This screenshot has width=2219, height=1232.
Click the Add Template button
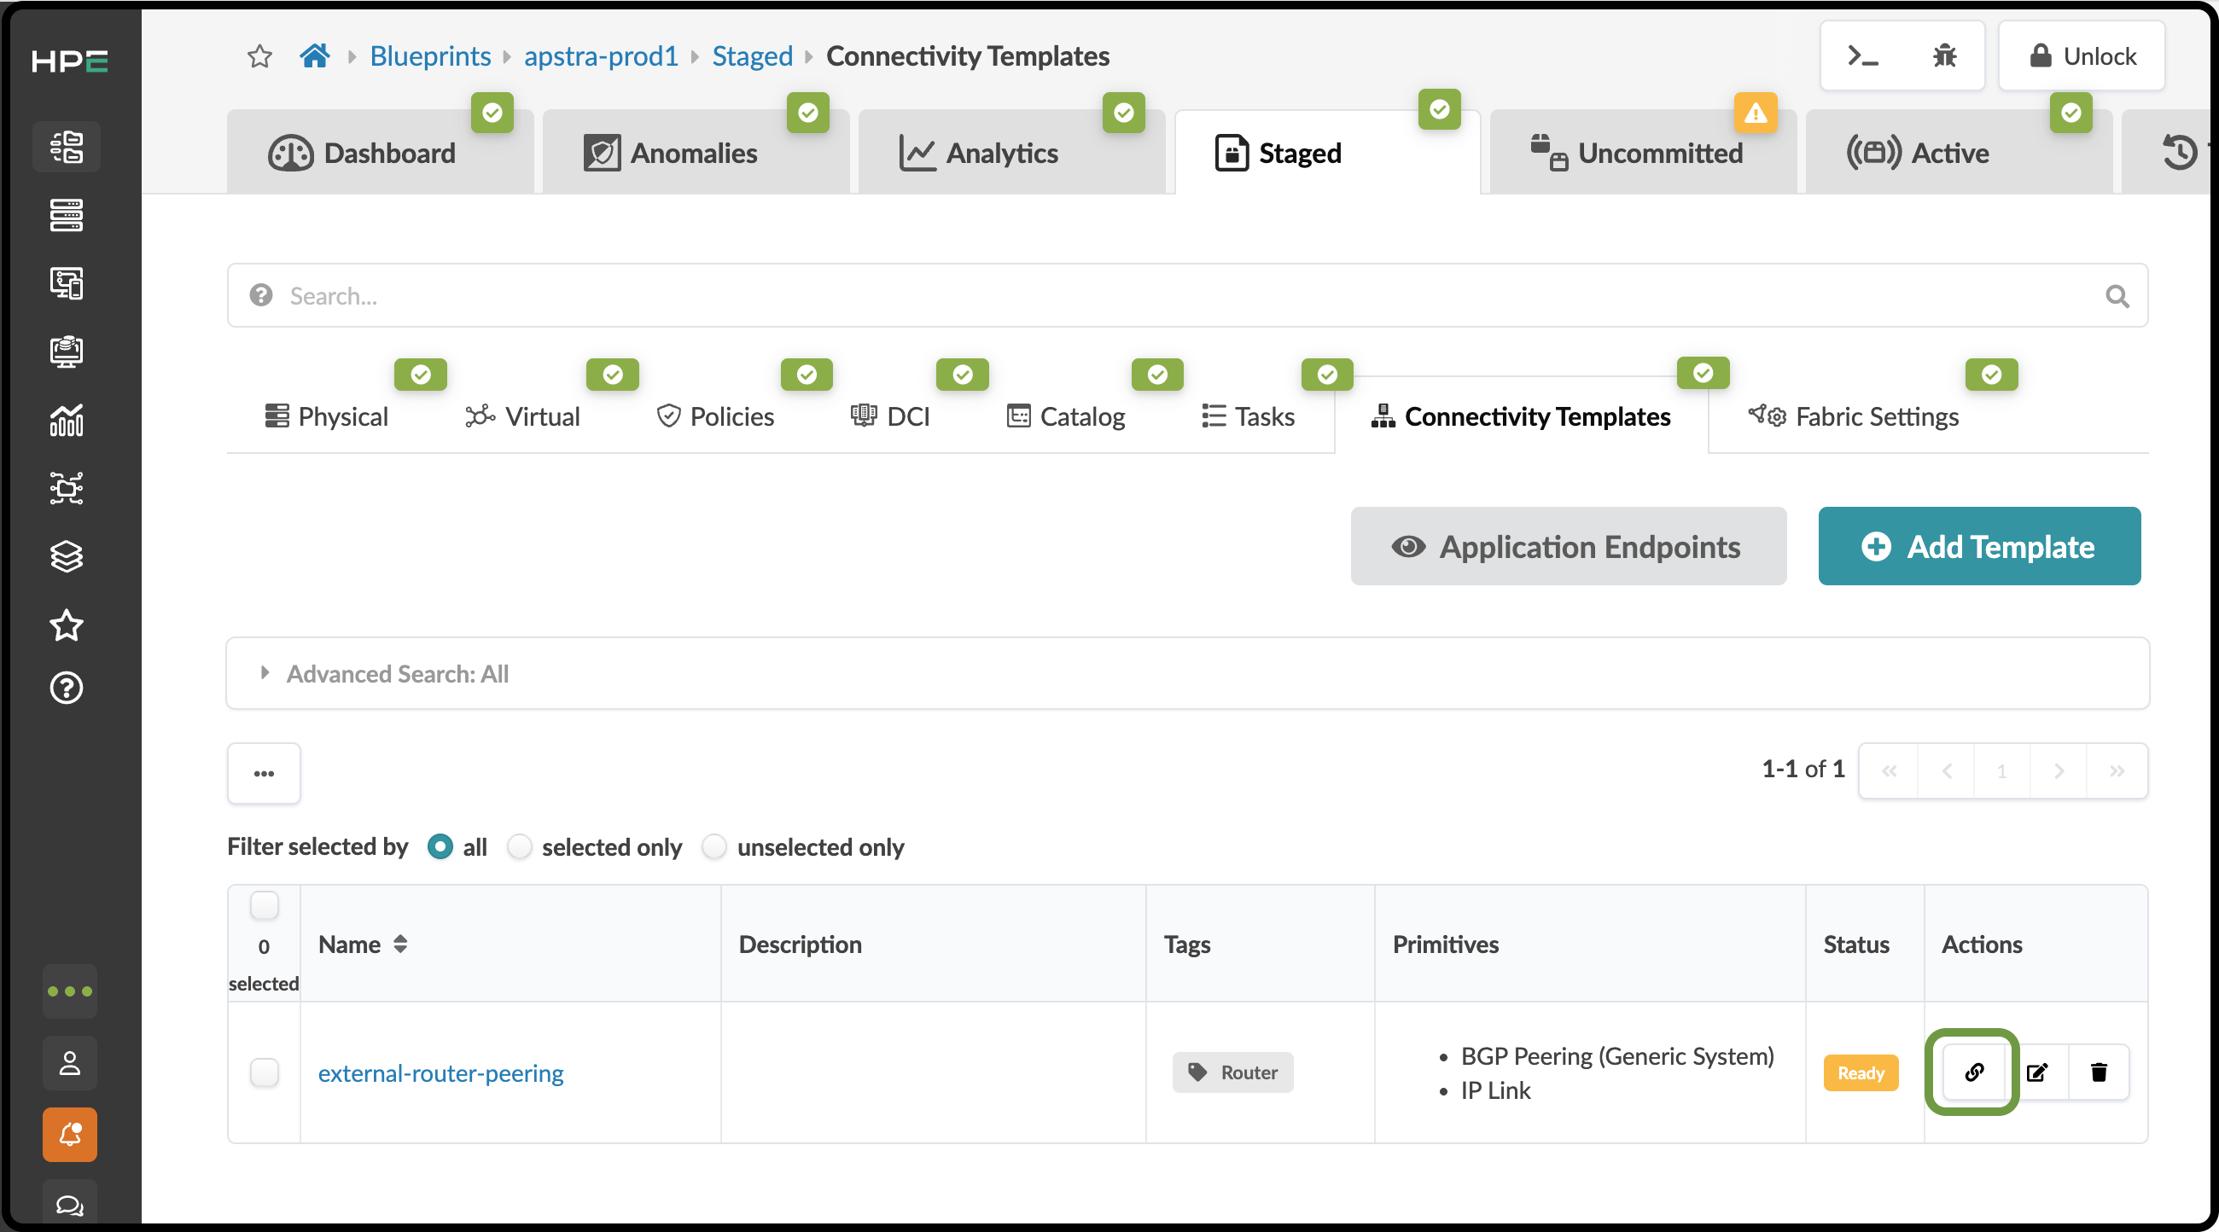click(1978, 546)
